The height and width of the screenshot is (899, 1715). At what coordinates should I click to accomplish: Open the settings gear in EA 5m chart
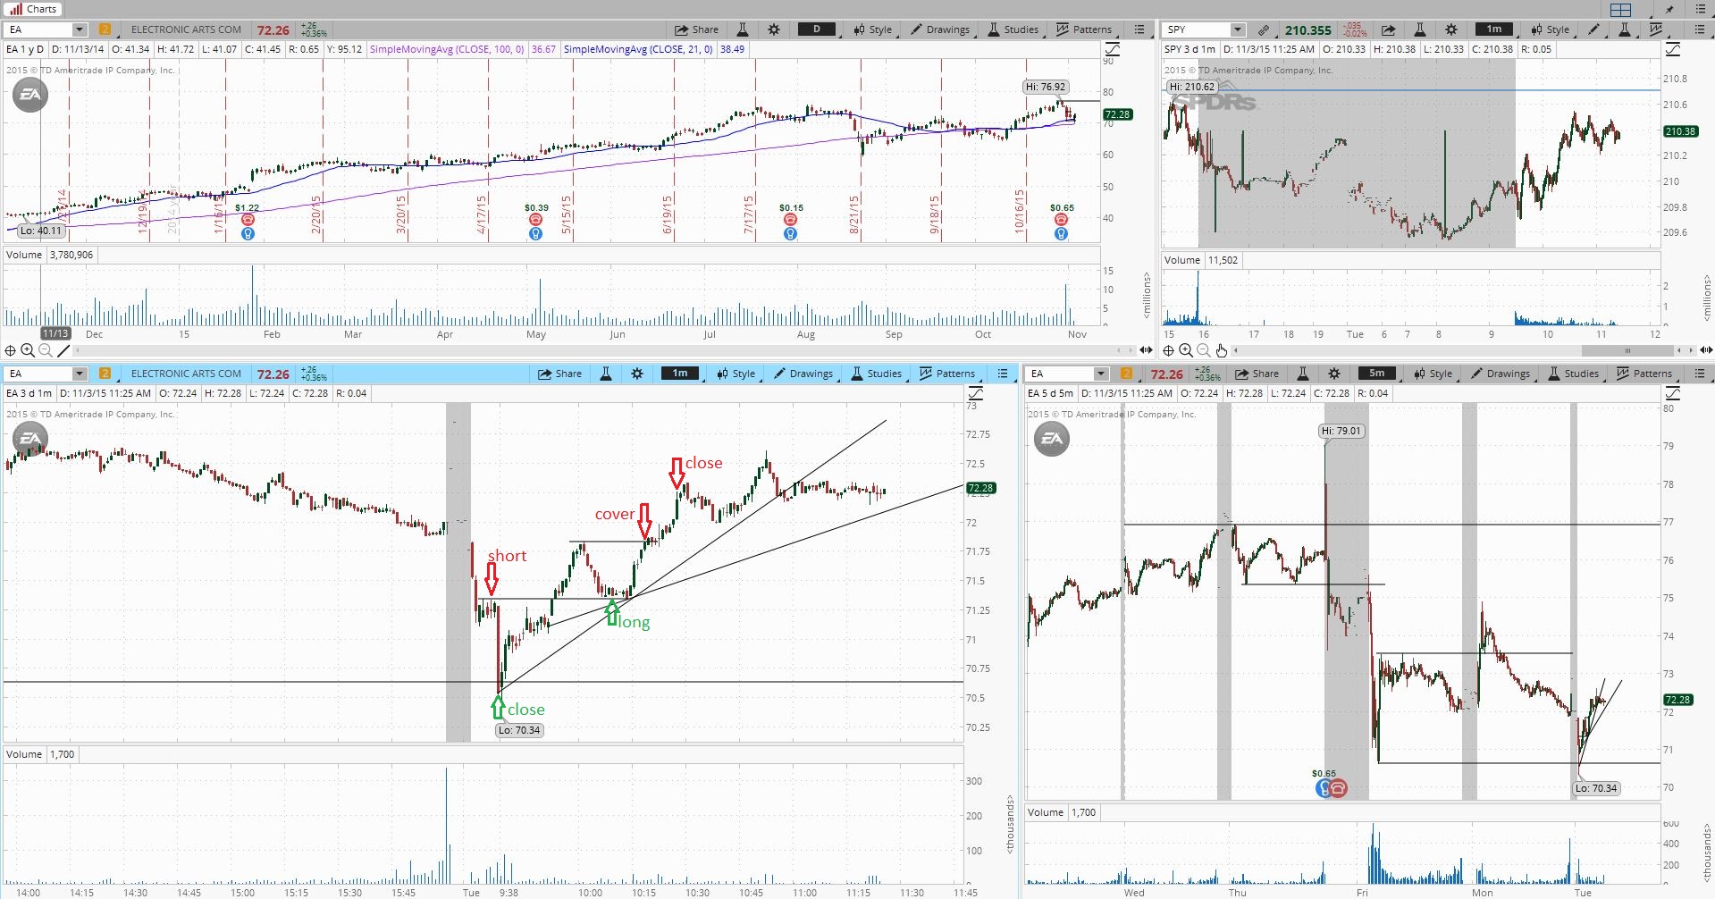1334,374
